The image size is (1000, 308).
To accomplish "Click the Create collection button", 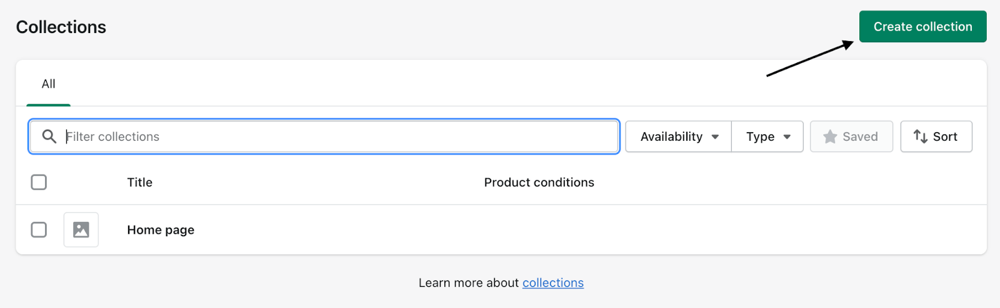I will click(x=922, y=26).
